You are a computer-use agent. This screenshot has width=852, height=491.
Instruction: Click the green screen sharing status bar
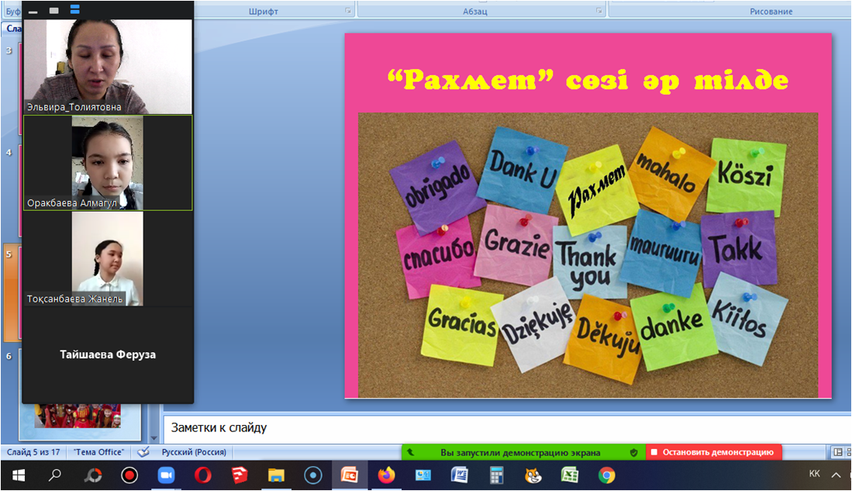(x=520, y=452)
